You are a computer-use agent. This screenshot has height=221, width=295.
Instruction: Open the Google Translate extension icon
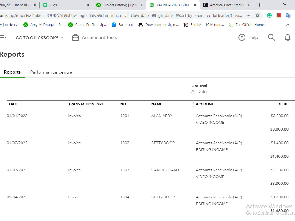(288, 15)
